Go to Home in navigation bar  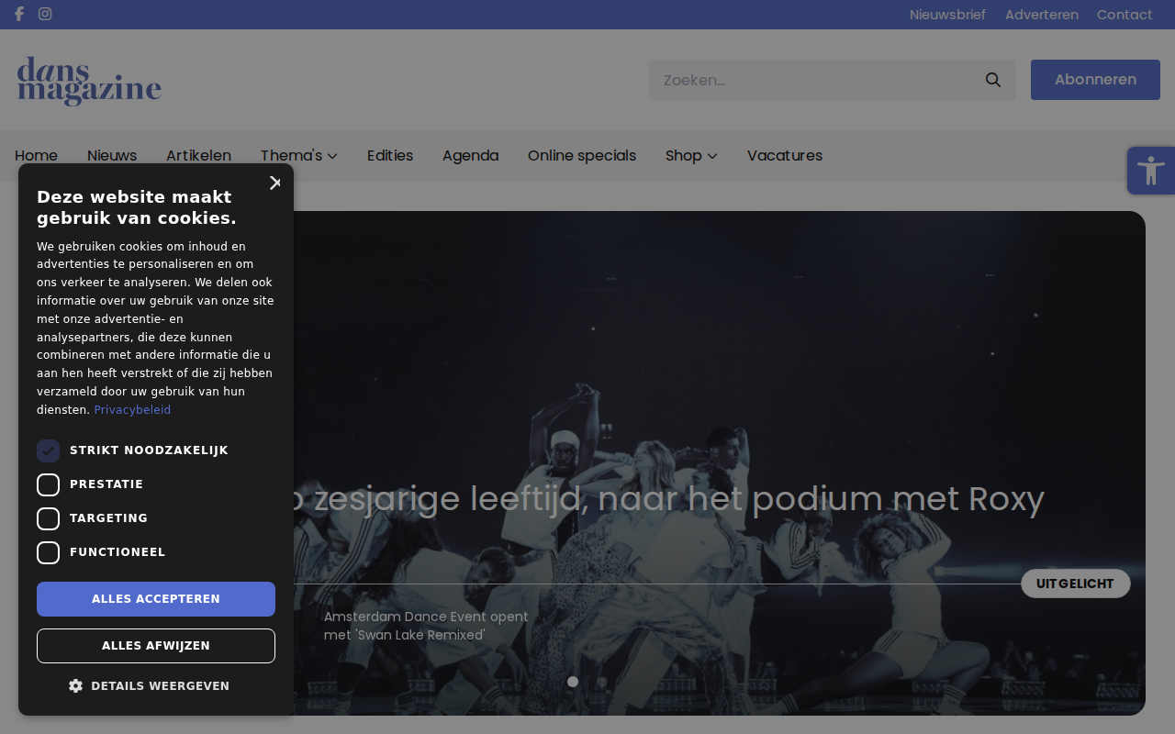(x=36, y=156)
